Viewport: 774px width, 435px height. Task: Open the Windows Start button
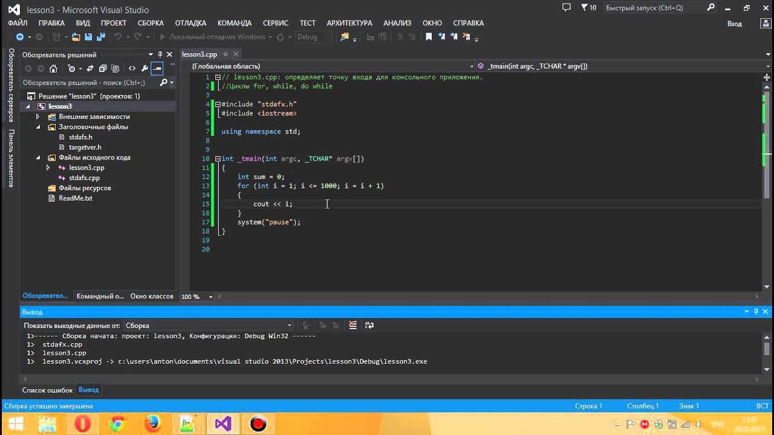[x=16, y=424]
